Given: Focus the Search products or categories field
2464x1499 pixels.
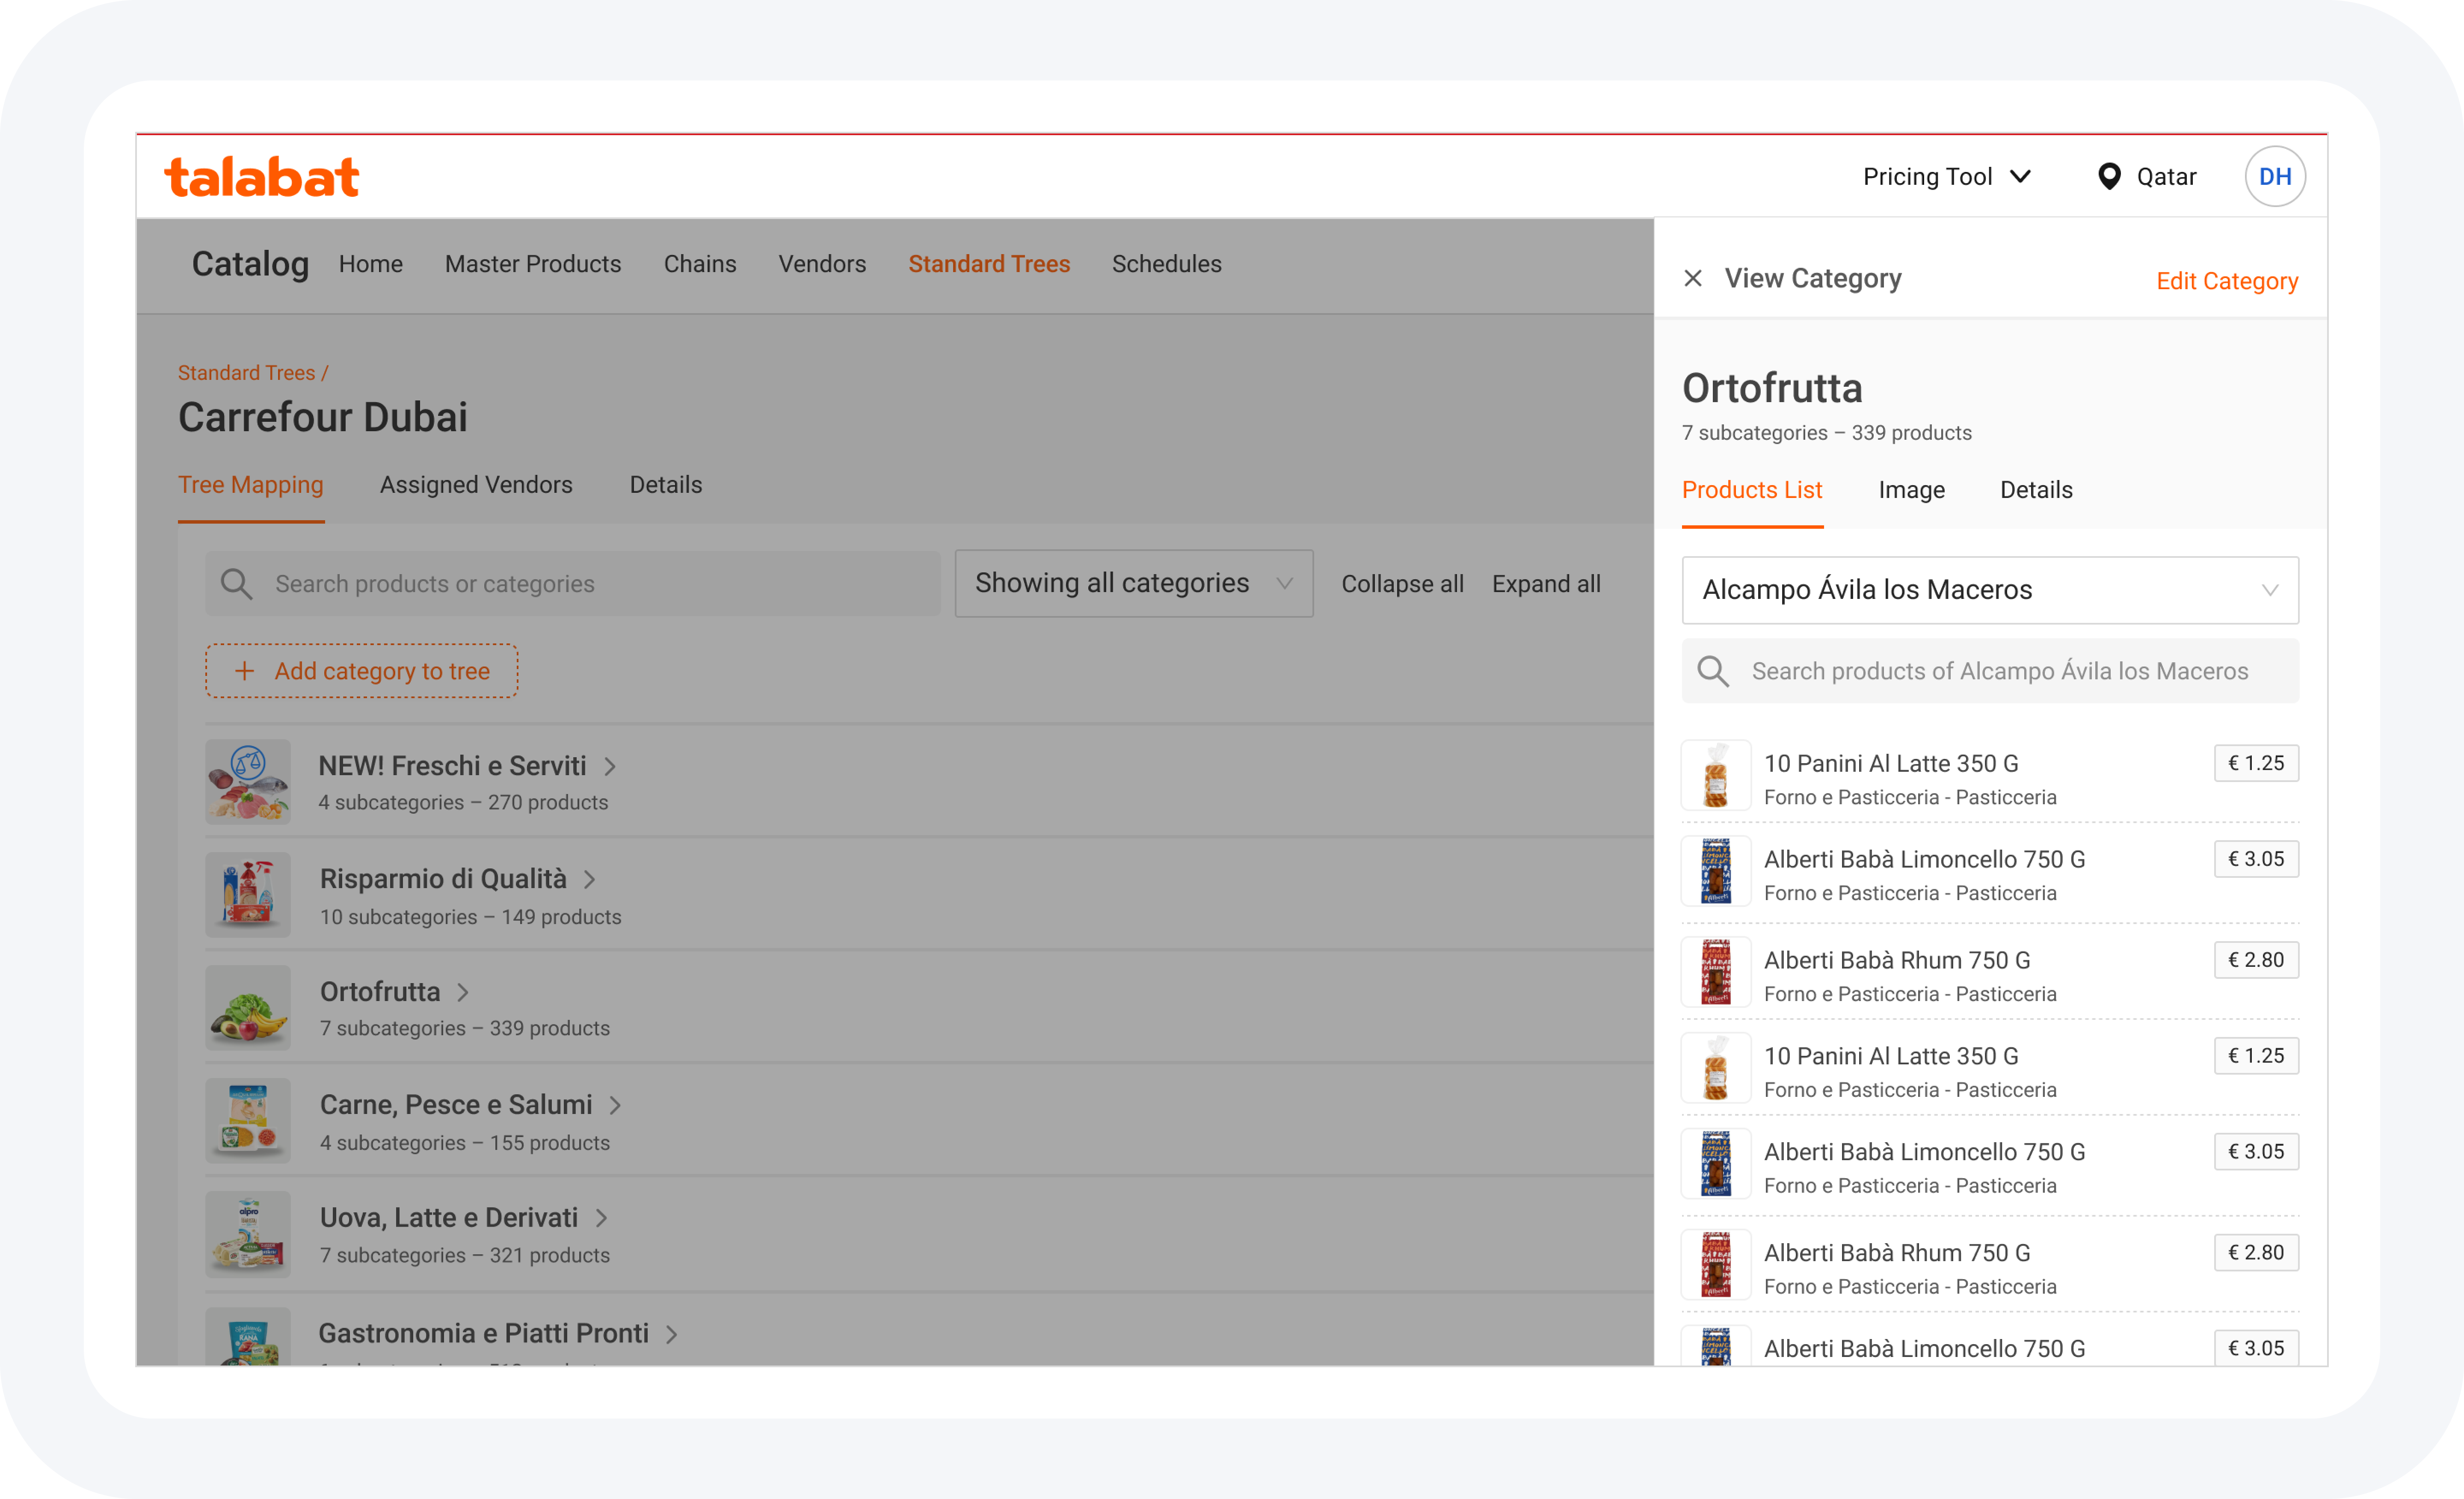Looking at the screenshot, I should (573, 584).
